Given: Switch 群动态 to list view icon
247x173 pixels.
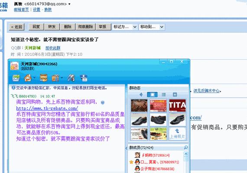Looking at the screenshot, I should tap(164, 95).
